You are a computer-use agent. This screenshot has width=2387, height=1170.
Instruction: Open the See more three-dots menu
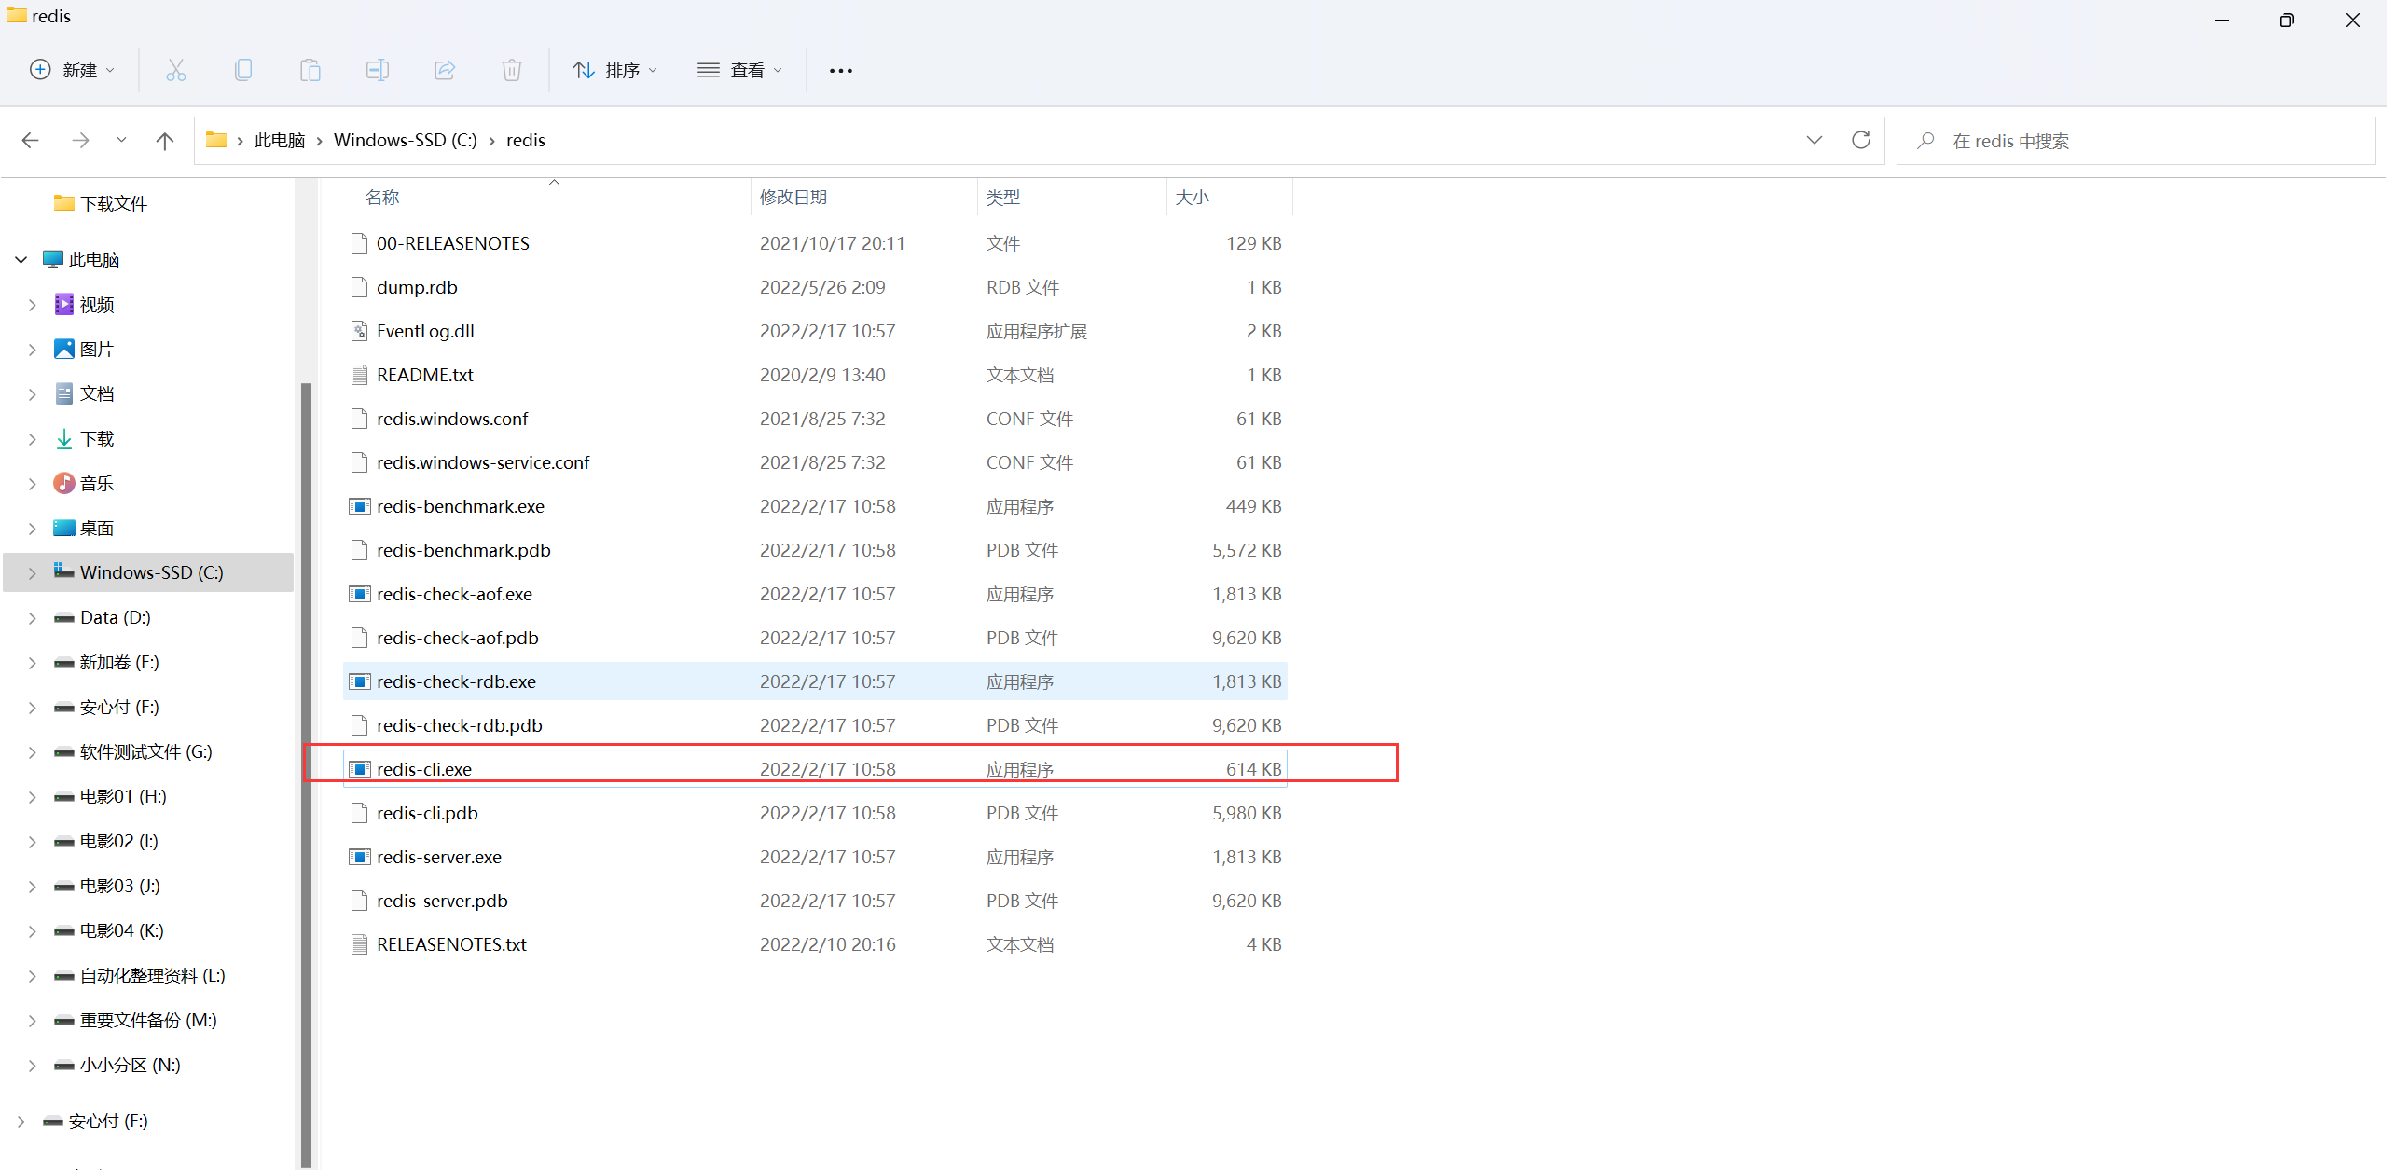point(840,71)
